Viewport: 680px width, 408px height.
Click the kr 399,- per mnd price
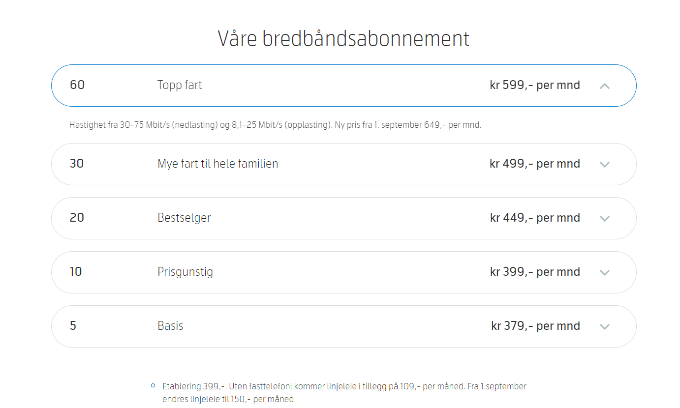coord(535,272)
